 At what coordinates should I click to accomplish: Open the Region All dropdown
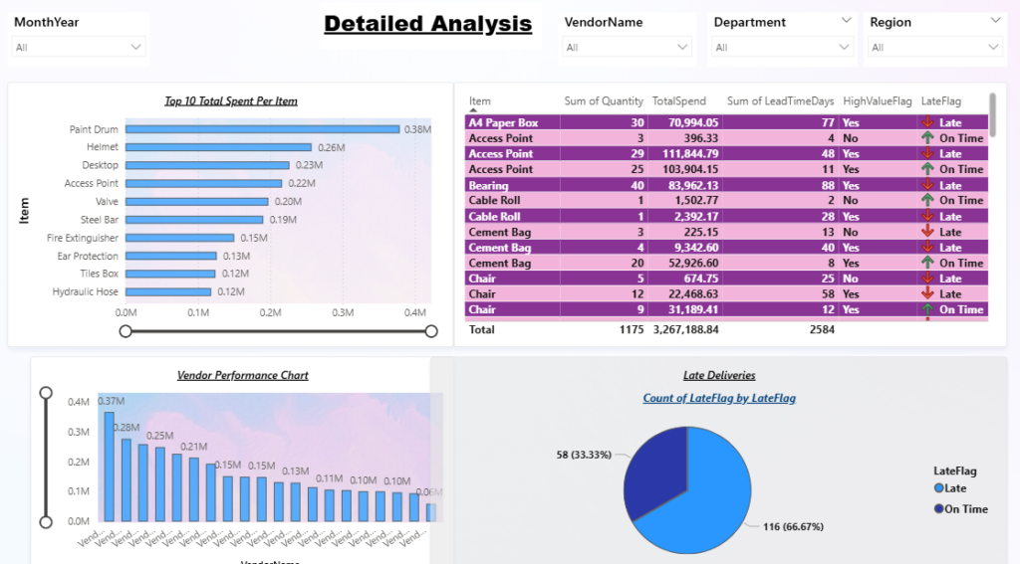click(x=934, y=47)
